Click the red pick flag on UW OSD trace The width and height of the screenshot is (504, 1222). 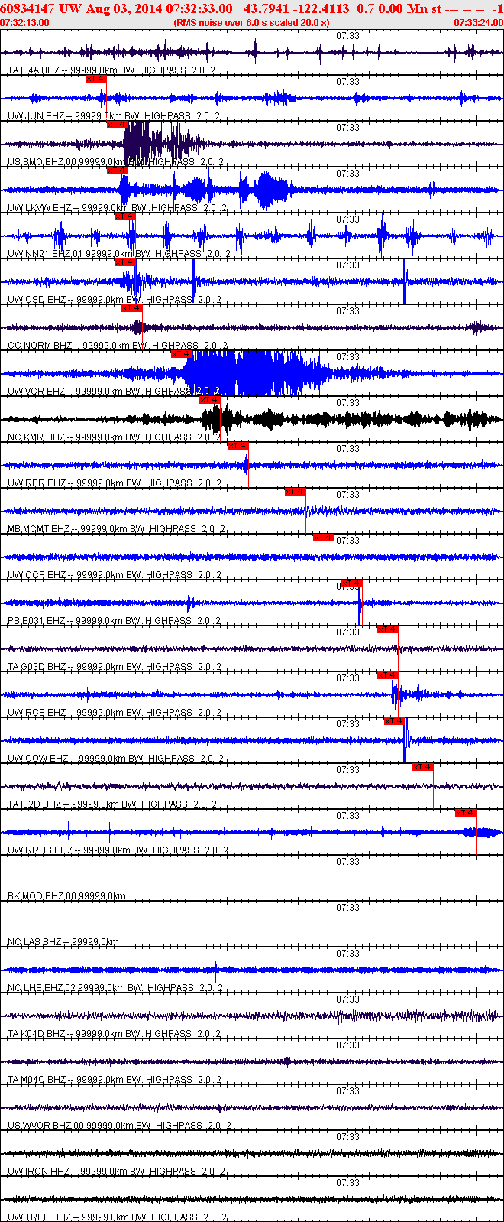(x=124, y=262)
